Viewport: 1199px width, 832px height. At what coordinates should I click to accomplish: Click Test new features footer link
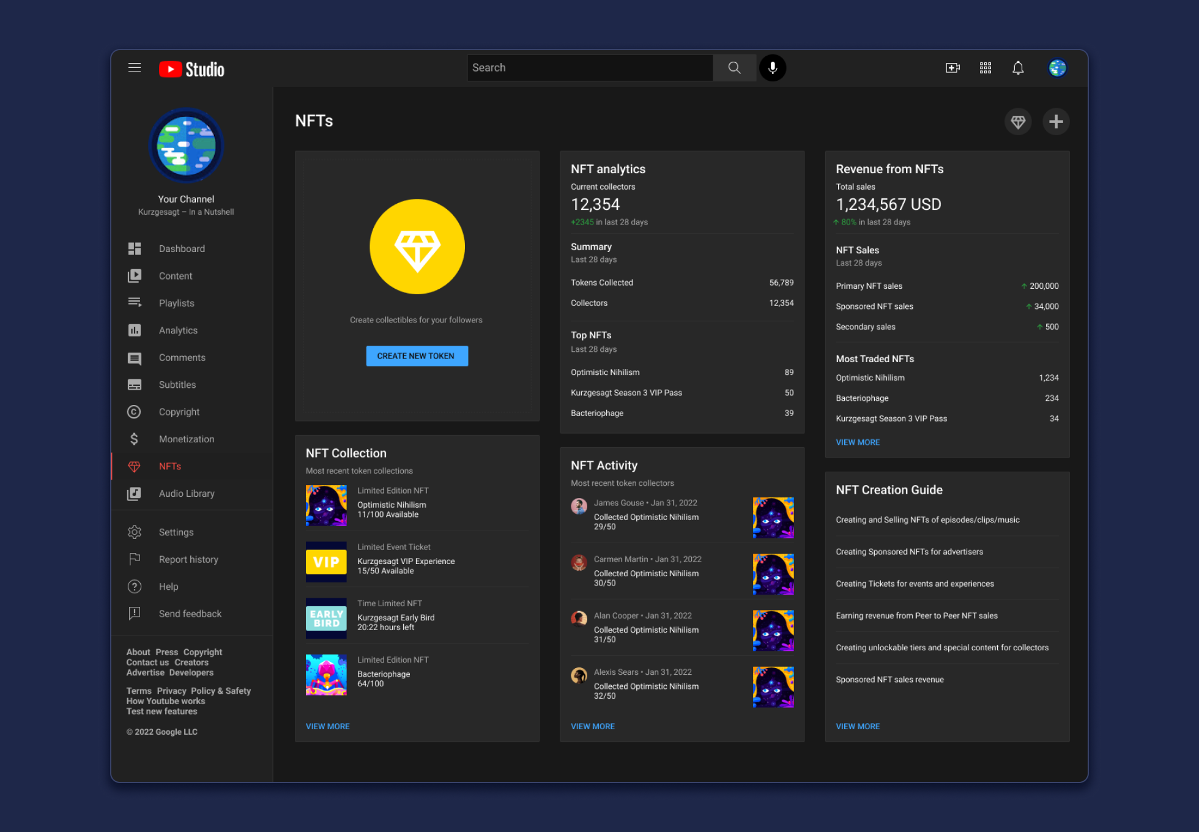(x=161, y=711)
